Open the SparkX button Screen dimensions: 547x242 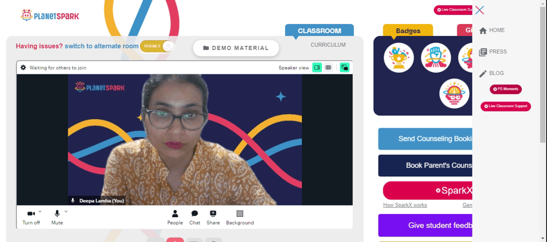point(428,191)
